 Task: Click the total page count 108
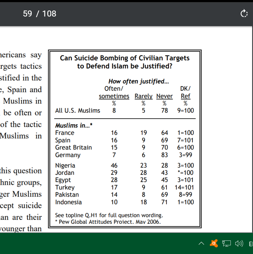click(x=49, y=14)
